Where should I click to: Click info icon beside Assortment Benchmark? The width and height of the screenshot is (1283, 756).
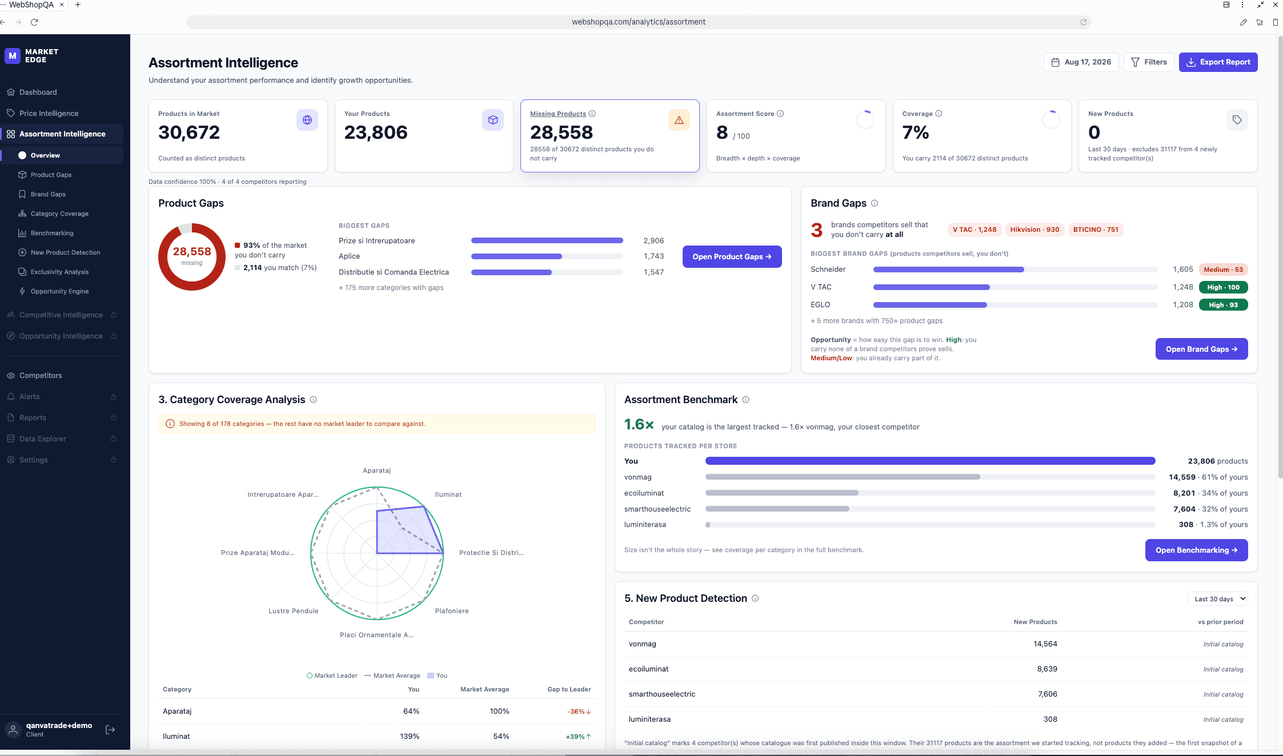745,400
